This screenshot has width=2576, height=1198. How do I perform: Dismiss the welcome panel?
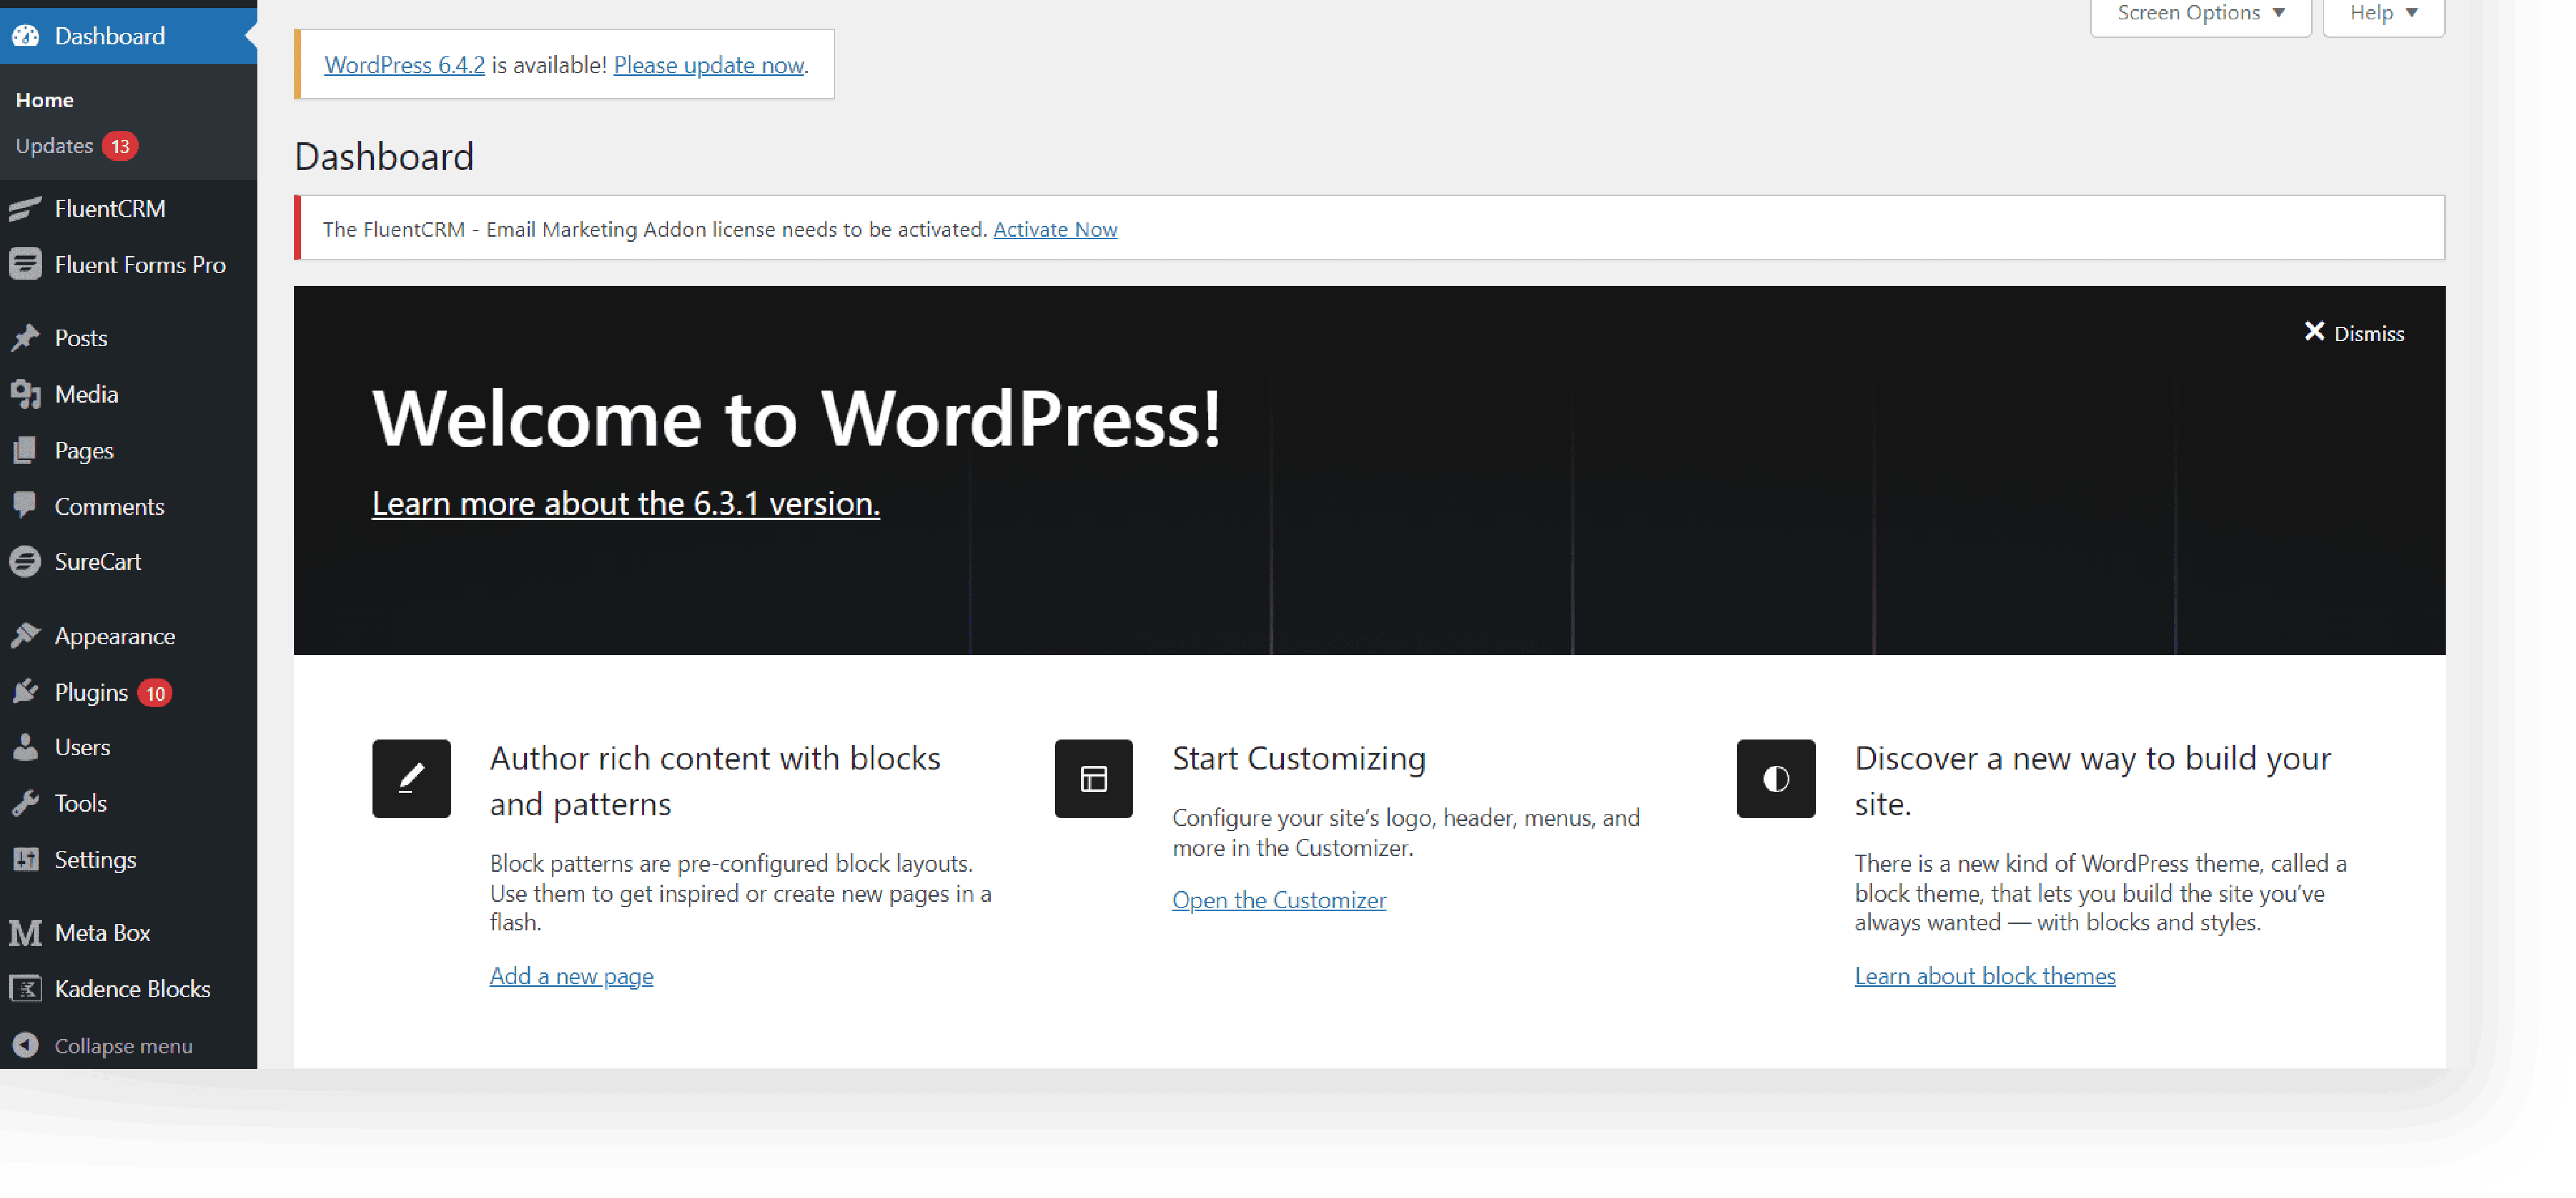pyautogui.click(x=2354, y=333)
